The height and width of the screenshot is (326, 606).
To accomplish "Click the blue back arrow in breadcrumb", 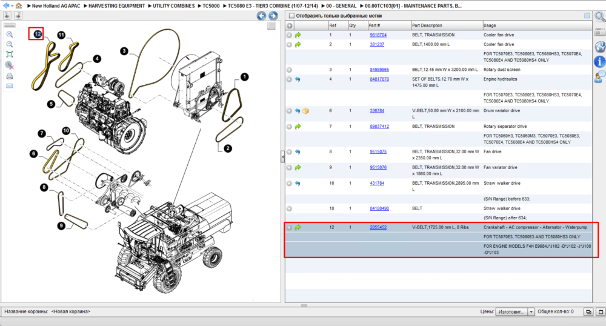I will [x=6, y=5].
